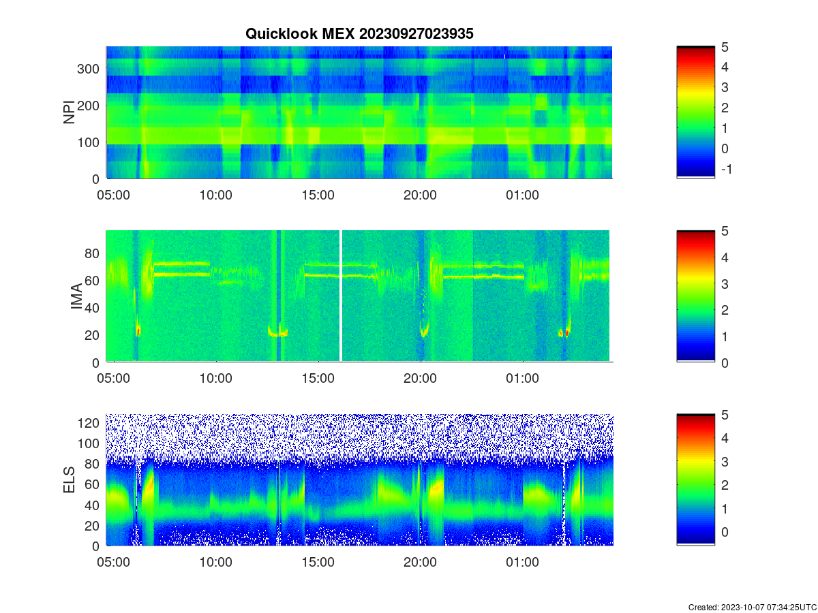Select the IMA y-axis label
Image resolution: width=818 pixels, height=613 pixels.
76,297
